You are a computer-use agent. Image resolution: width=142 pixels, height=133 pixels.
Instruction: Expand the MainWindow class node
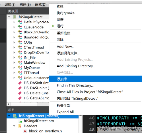click(14, 63)
